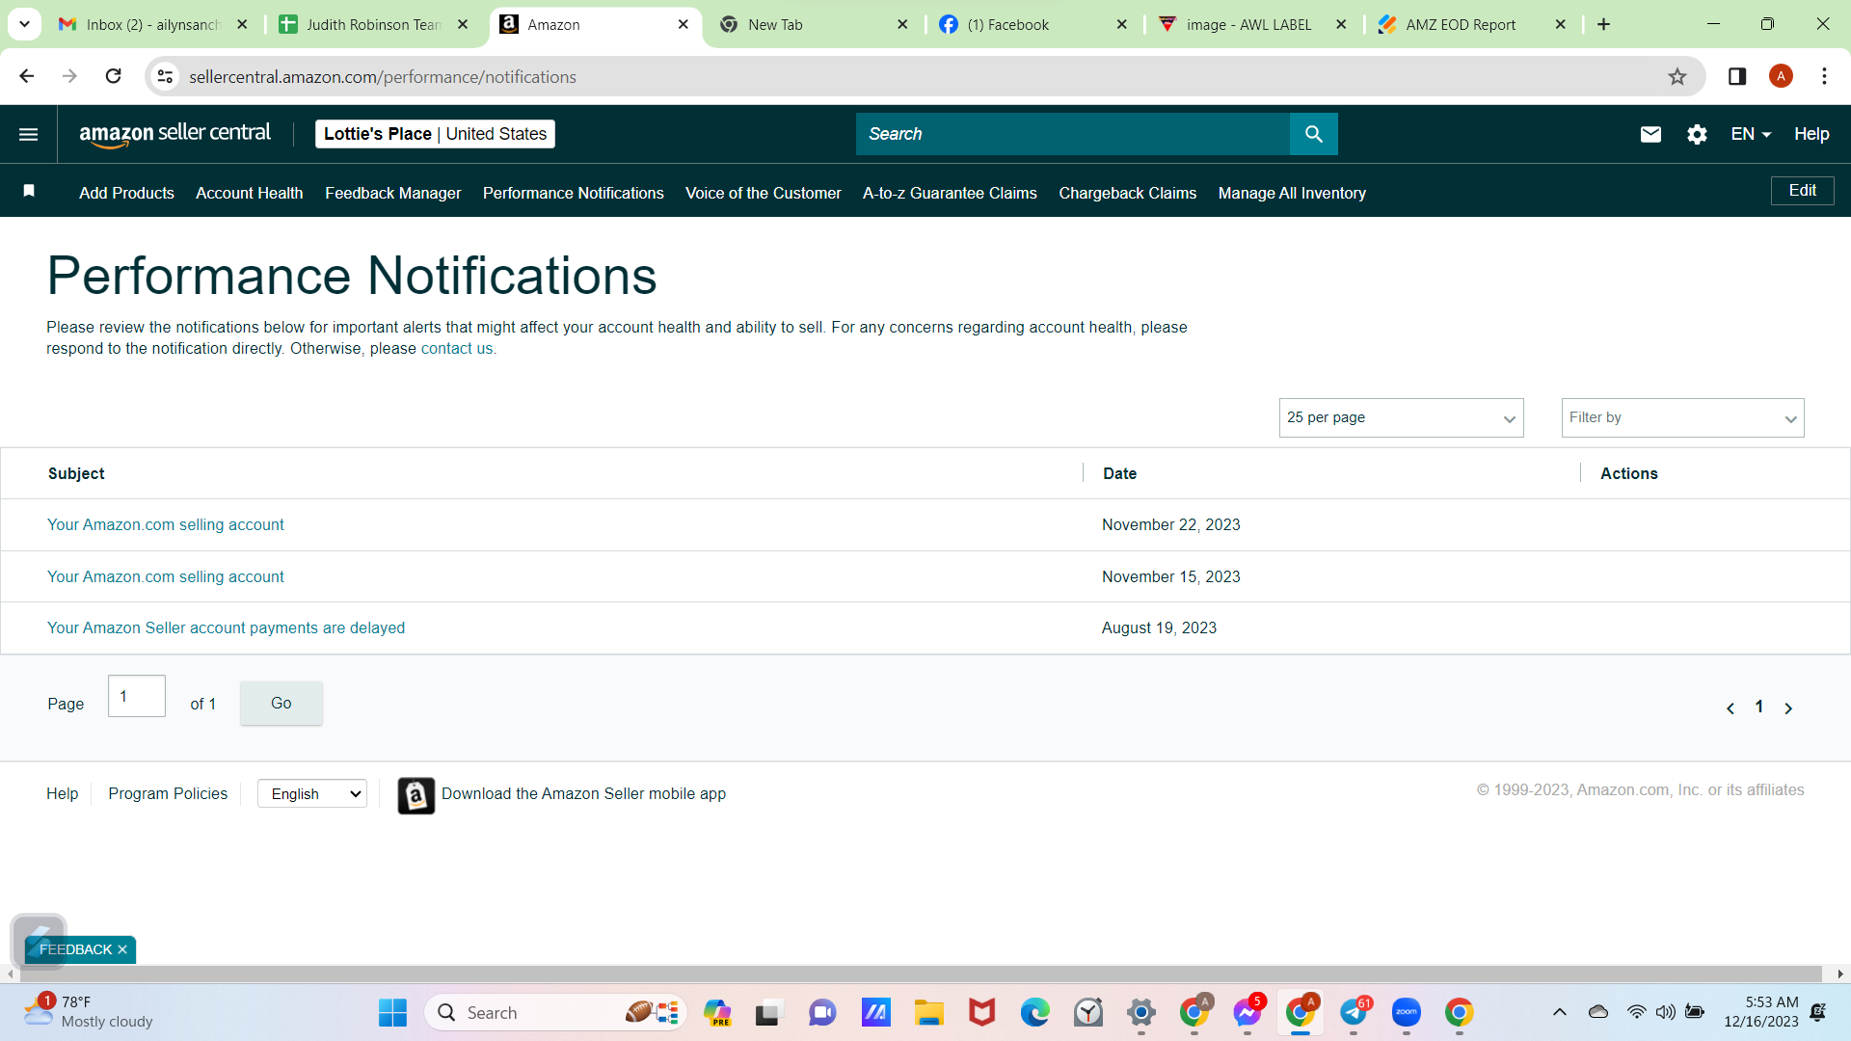
Task: Click the Amazon Seller app icon
Action: pos(416,795)
